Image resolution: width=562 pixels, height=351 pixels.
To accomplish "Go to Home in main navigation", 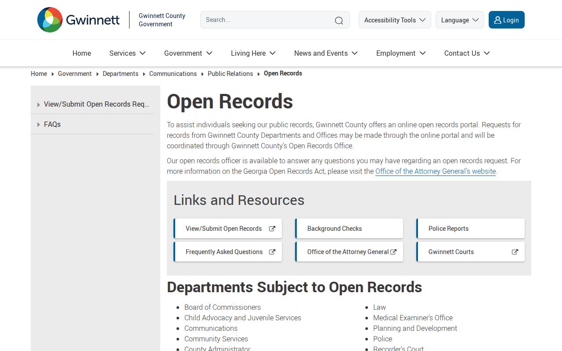I will 82,53.
